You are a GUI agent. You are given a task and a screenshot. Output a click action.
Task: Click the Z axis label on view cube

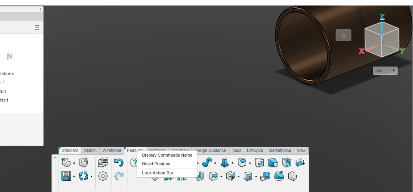(382, 17)
